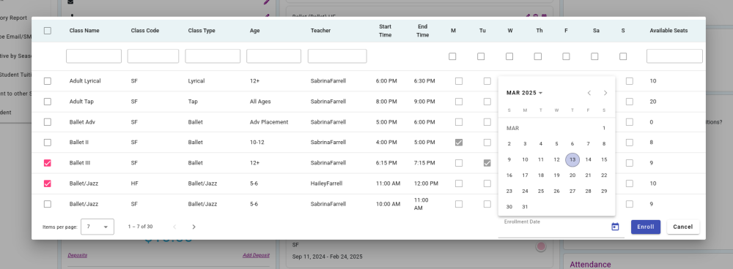This screenshot has width=733, height=269.
Task: Sort by Class Name column header
Action: click(84, 31)
